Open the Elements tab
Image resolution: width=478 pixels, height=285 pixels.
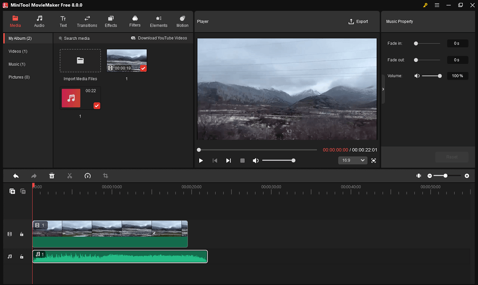tap(158, 22)
